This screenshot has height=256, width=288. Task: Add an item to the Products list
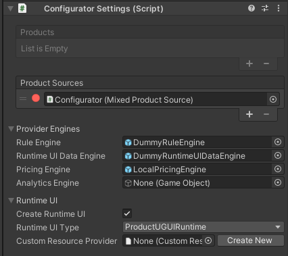pyautogui.click(x=249, y=63)
